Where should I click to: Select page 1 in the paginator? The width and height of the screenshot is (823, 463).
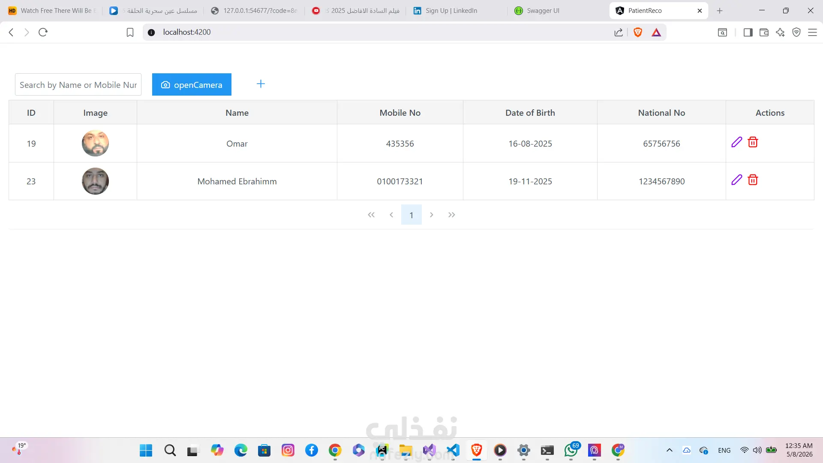(x=411, y=215)
